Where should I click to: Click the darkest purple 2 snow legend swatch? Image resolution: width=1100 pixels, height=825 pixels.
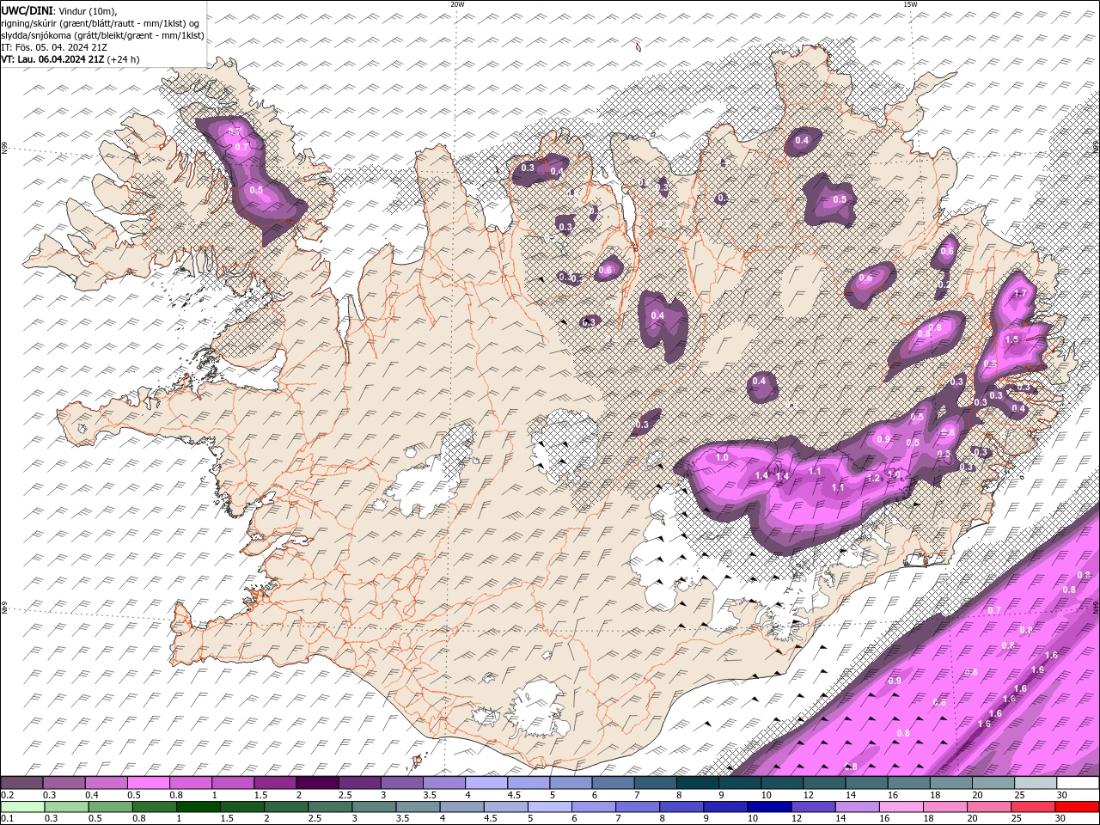click(x=316, y=783)
